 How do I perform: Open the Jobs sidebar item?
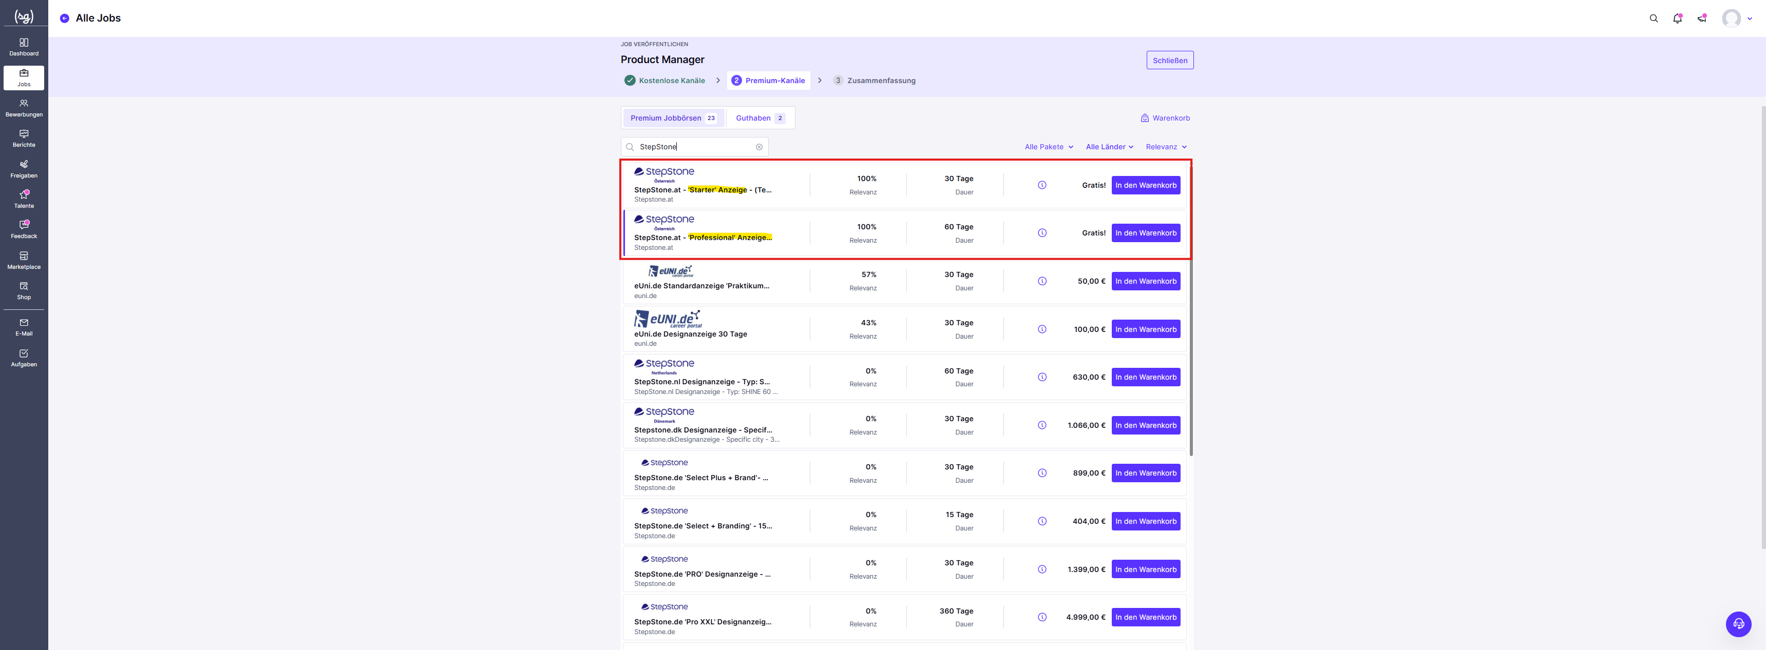point(24,78)
